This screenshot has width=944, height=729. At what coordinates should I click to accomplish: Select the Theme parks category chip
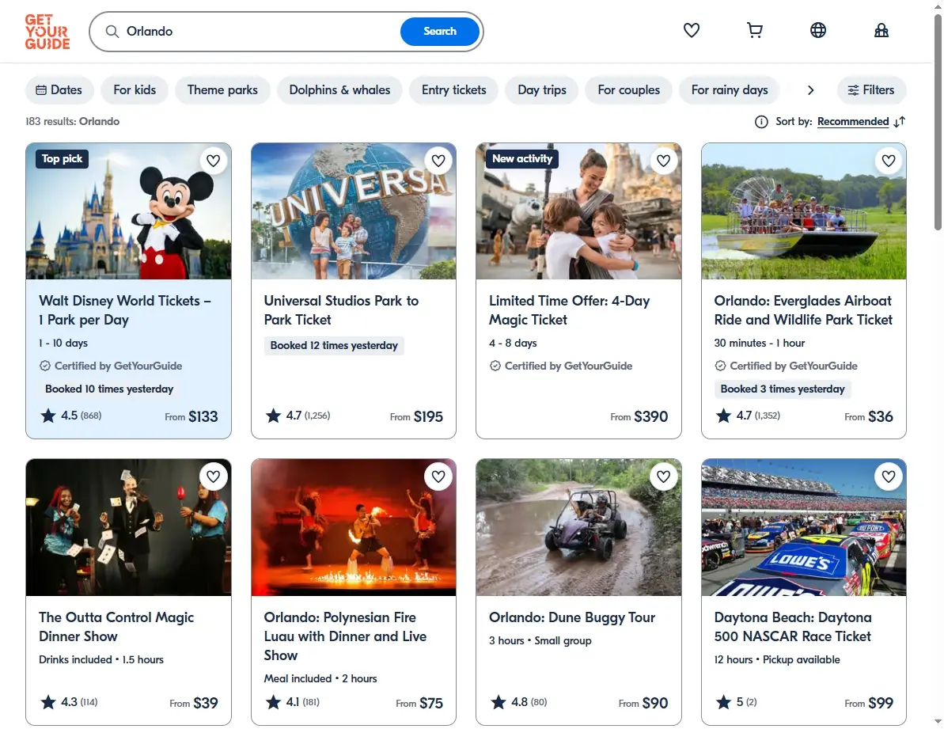222,90
